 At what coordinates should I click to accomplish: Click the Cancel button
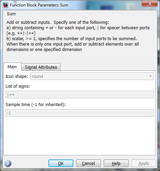click(x=88, y=163)
